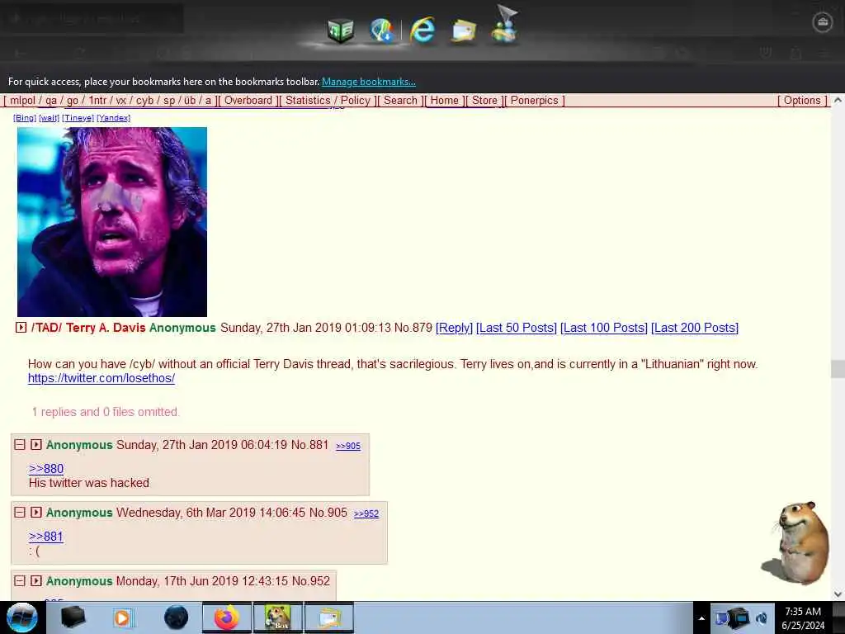Follow backlink >>905 on post 881
The image size is (845, 634).
[x=348, y=446]
